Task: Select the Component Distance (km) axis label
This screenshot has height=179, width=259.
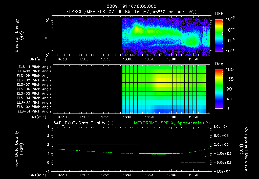Action: [244, 149]
